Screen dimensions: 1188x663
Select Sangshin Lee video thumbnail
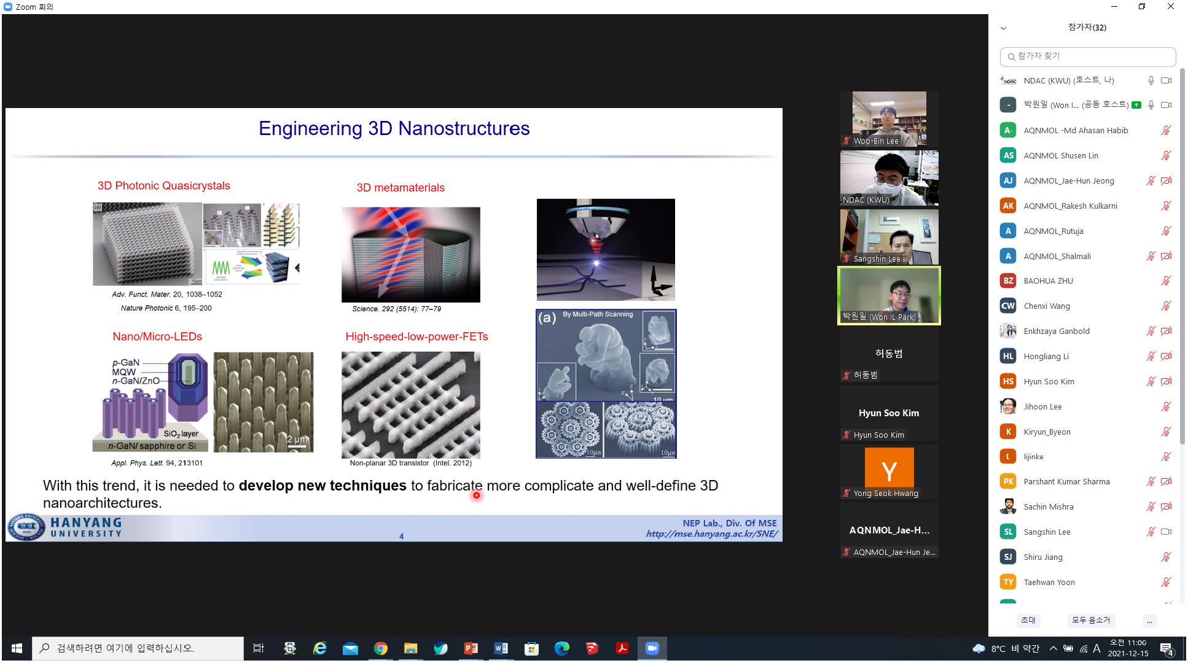[x=889, y=237]
